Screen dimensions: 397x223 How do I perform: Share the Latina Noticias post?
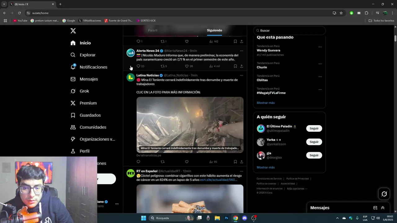242,162
